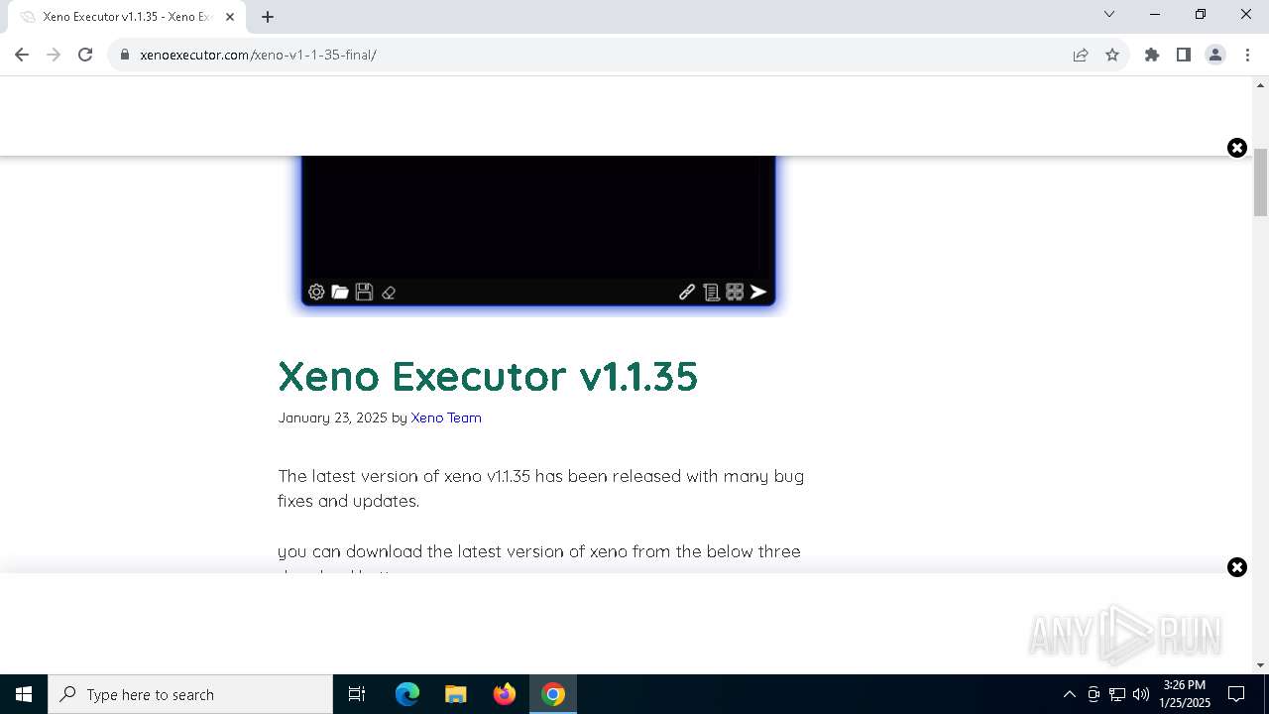Image resolution: width=1269 pixels, height=714 pixels.
Task: Bookmark this tab with star icon
Action: pyautogui.click(x=1112, y=55)
